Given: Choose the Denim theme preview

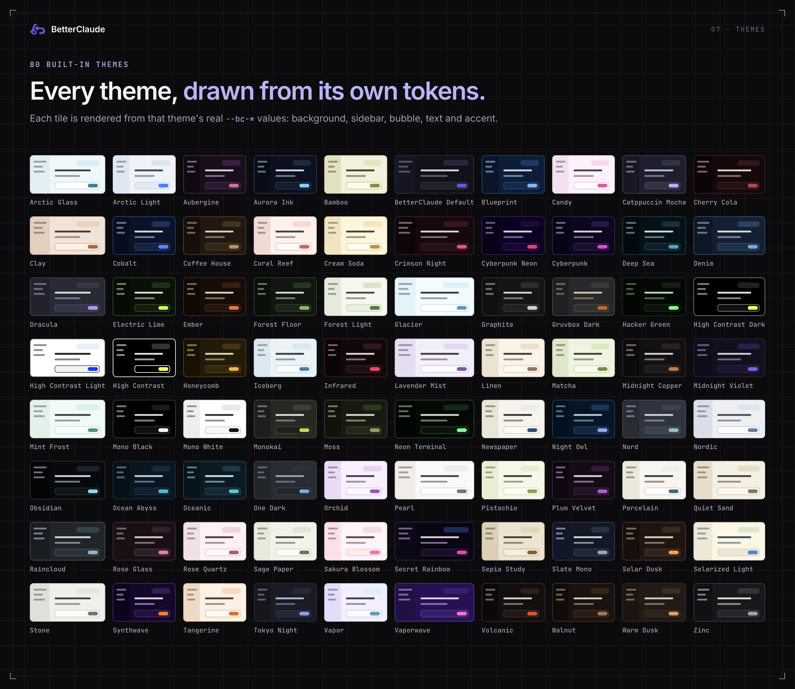Looking at the screenshot, I should pos(729,235).
